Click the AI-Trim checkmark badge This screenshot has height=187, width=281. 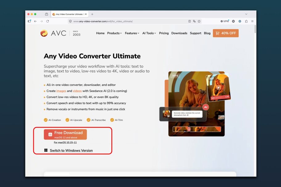tap(112, 120)
